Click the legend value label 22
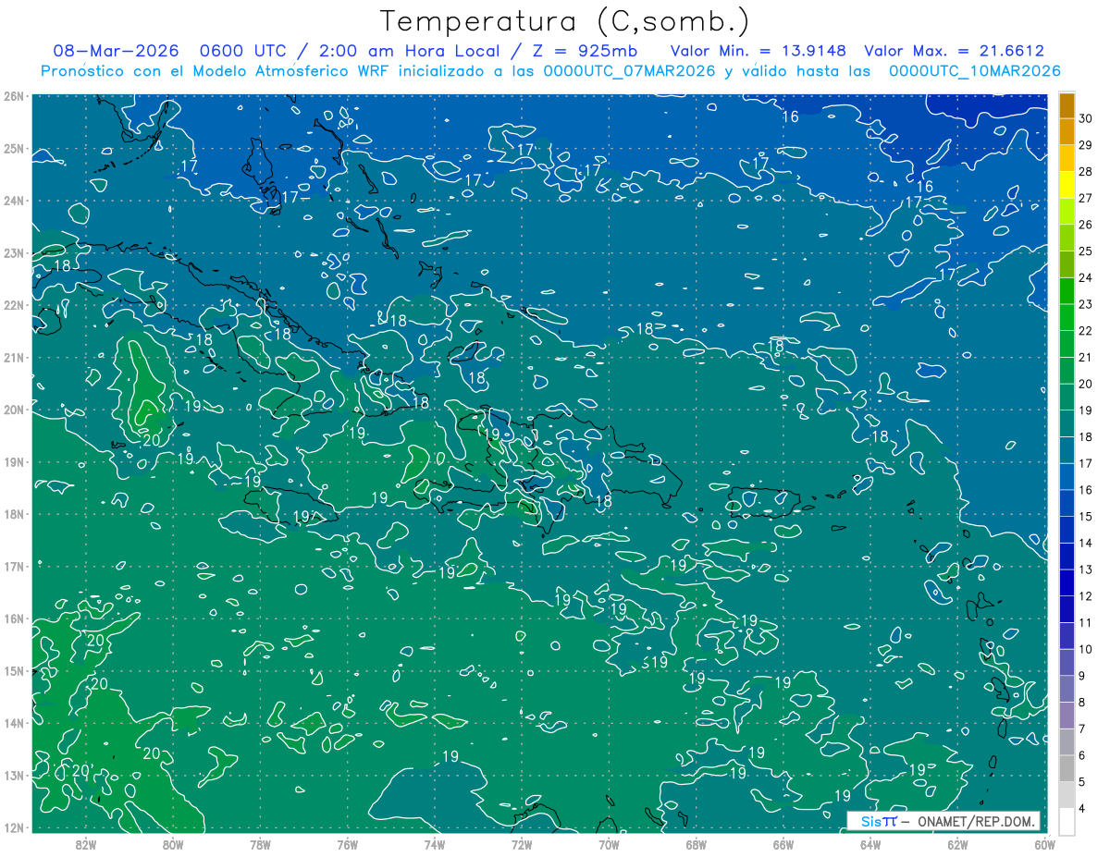The height and width of the screenshot is (857, 1110). (x=1086, y=330)
